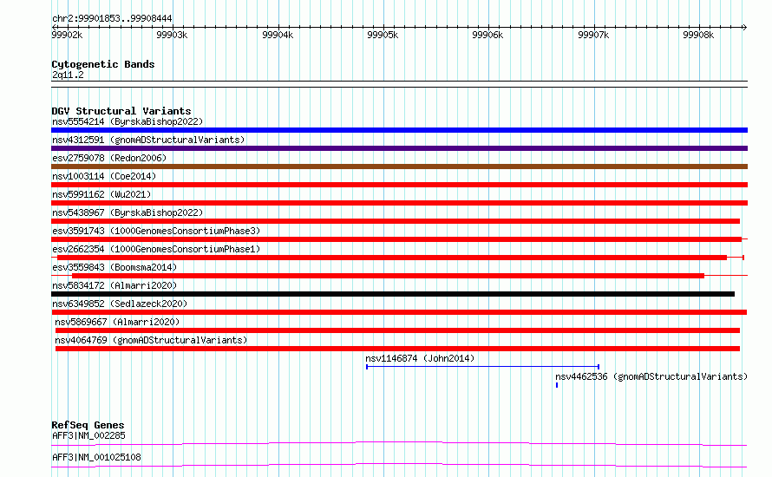Open the nsv5991162 (Wu2021) variant label
The height and width of the screenshot is (477, 772).
101,194
